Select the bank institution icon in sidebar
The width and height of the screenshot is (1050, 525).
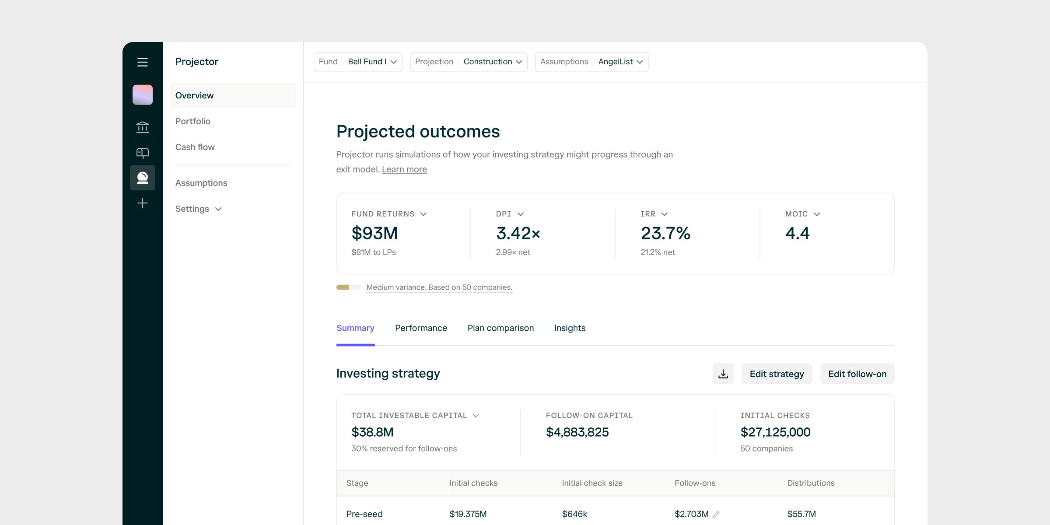tap(143, 127)
